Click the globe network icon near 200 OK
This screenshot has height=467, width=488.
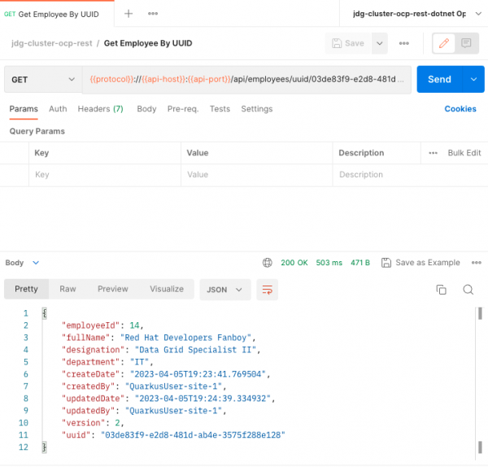(268, 263)
